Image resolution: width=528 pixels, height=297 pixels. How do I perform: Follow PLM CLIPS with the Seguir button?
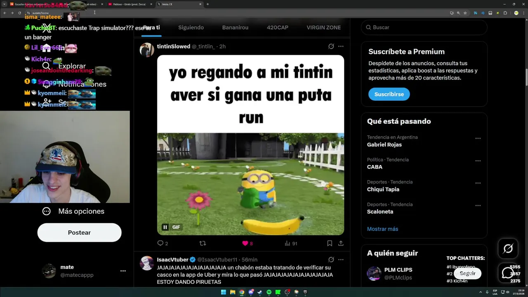(x=467, y=273)
